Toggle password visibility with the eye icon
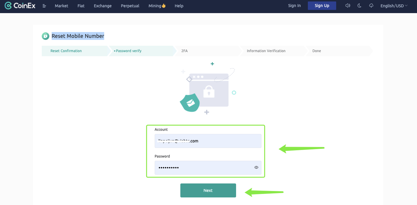The image size is (417, 205). [x=256, y=167]
